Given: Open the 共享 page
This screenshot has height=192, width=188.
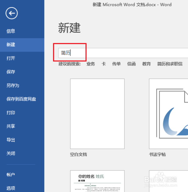Looking at the screenshot, I should (11, 126).
